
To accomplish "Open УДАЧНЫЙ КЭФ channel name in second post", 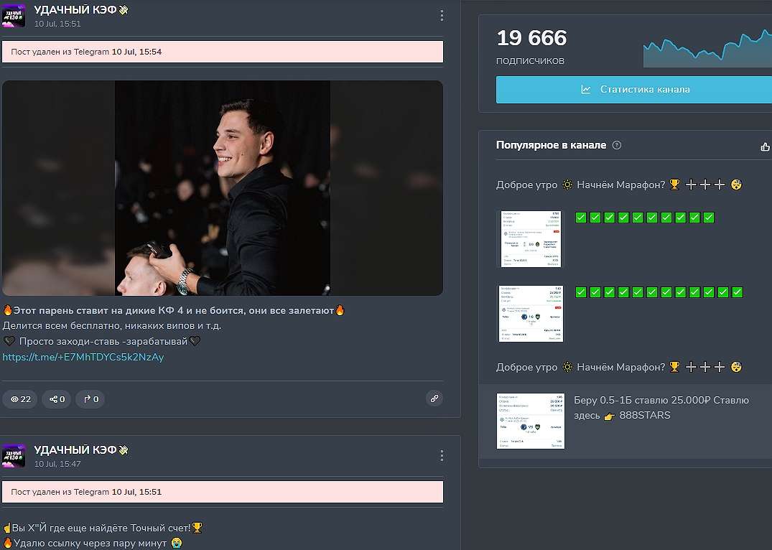I will point(75,450).
